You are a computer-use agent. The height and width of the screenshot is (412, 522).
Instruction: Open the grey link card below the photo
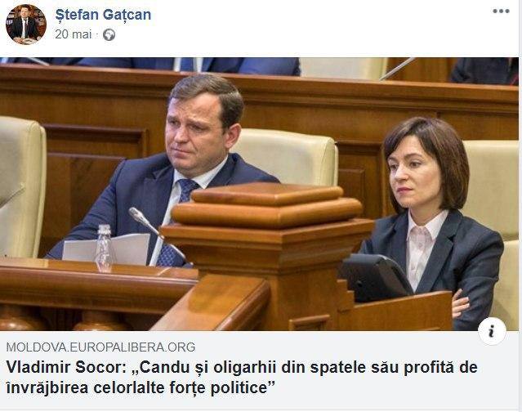click(x=259, y=369)
